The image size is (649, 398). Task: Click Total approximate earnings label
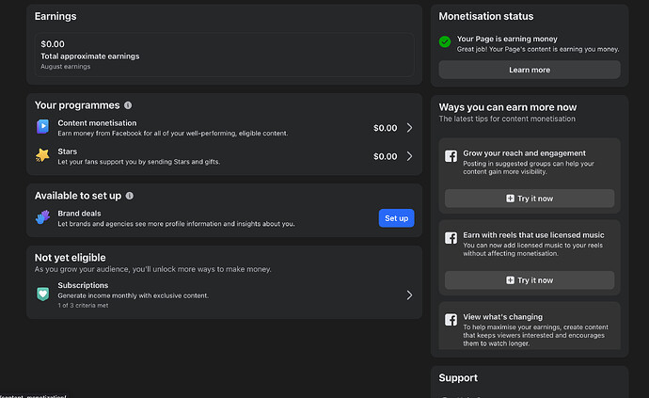89,56
